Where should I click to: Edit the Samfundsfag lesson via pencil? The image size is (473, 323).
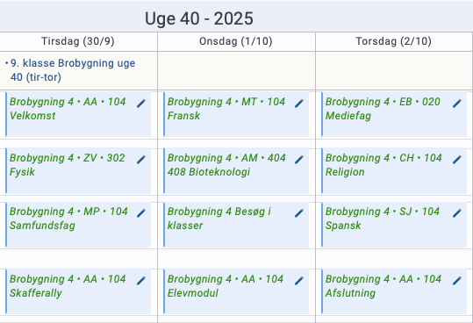point(141,213)
